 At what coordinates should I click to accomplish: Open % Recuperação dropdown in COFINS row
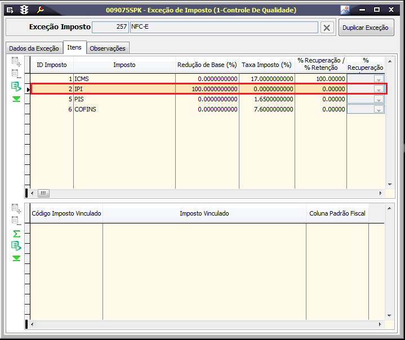(x=379, y=109)
